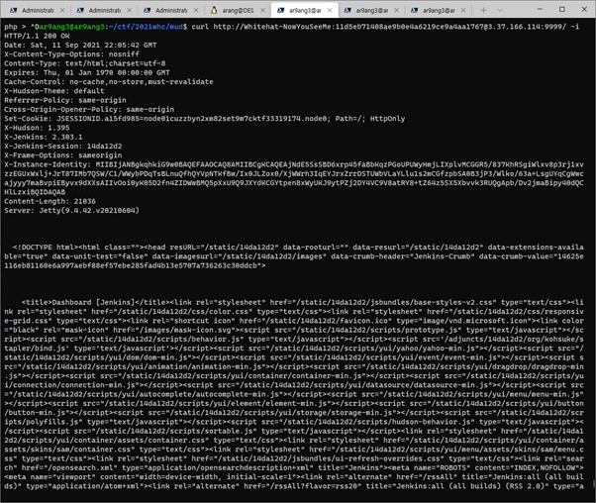This screenshot has width=596, height=503.
Task: Click the 'X-Frame-Options: sameorigin' line
Action: [63, 155]
